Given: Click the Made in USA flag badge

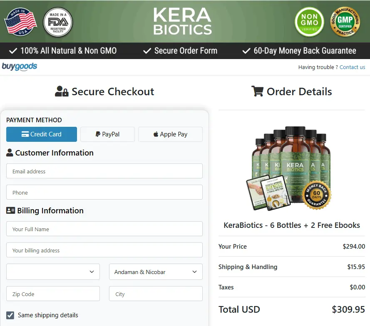Looking at the screenshot, I should (x=21, y=22).
